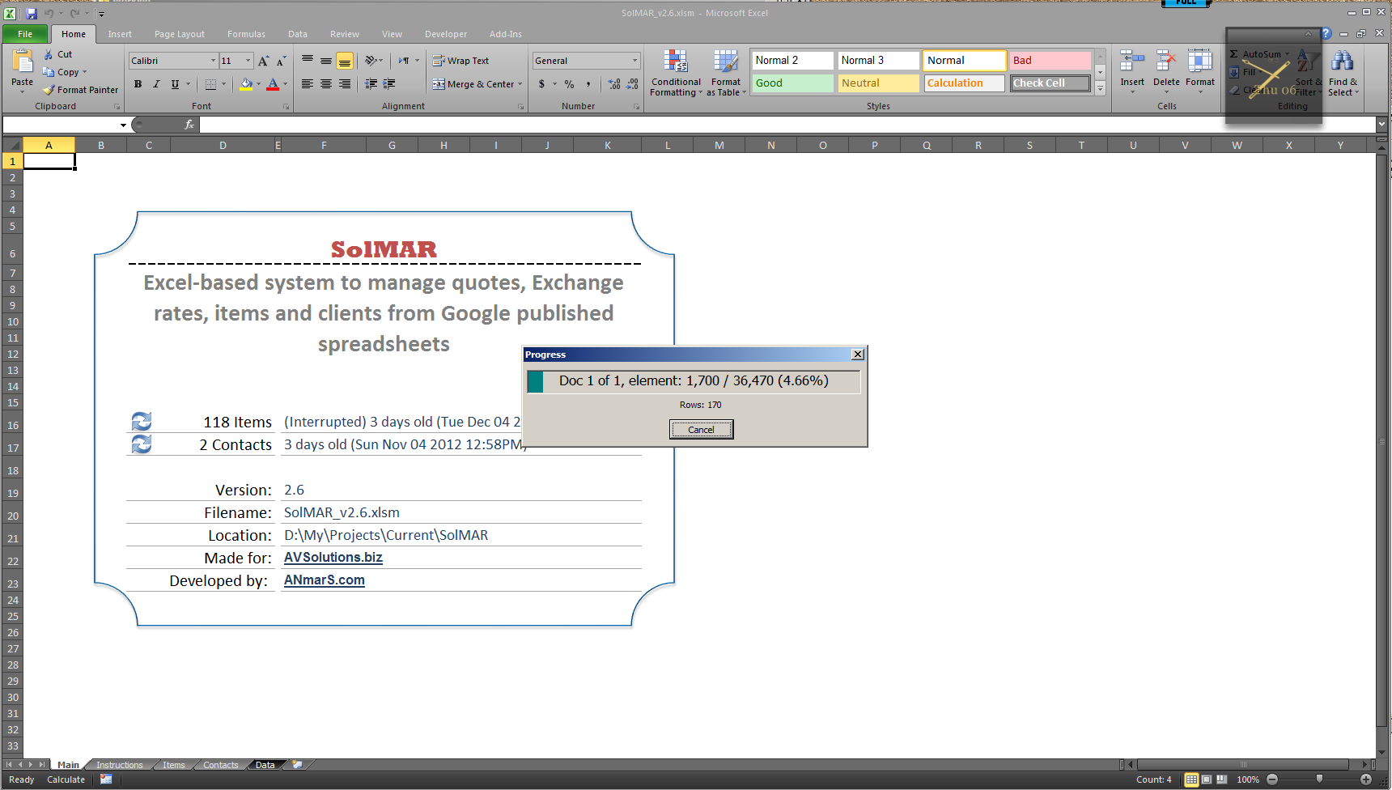Open the Developer ribbon tab
The image size is (1392, 790).
[446, 34]
